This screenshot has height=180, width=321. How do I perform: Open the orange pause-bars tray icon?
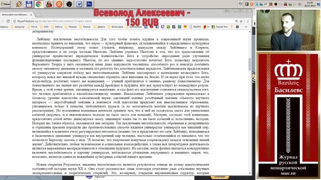click(271, 4)
